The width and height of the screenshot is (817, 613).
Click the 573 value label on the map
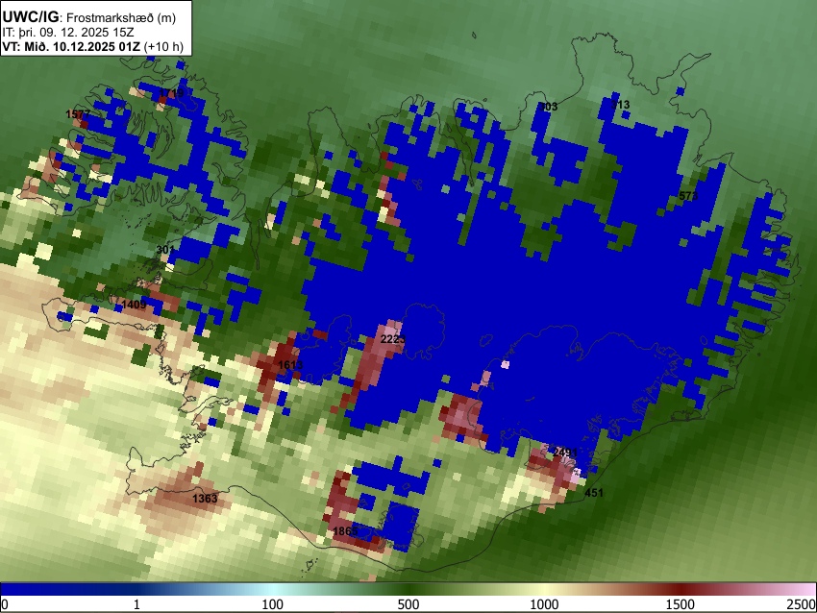[x=688, y=196]
